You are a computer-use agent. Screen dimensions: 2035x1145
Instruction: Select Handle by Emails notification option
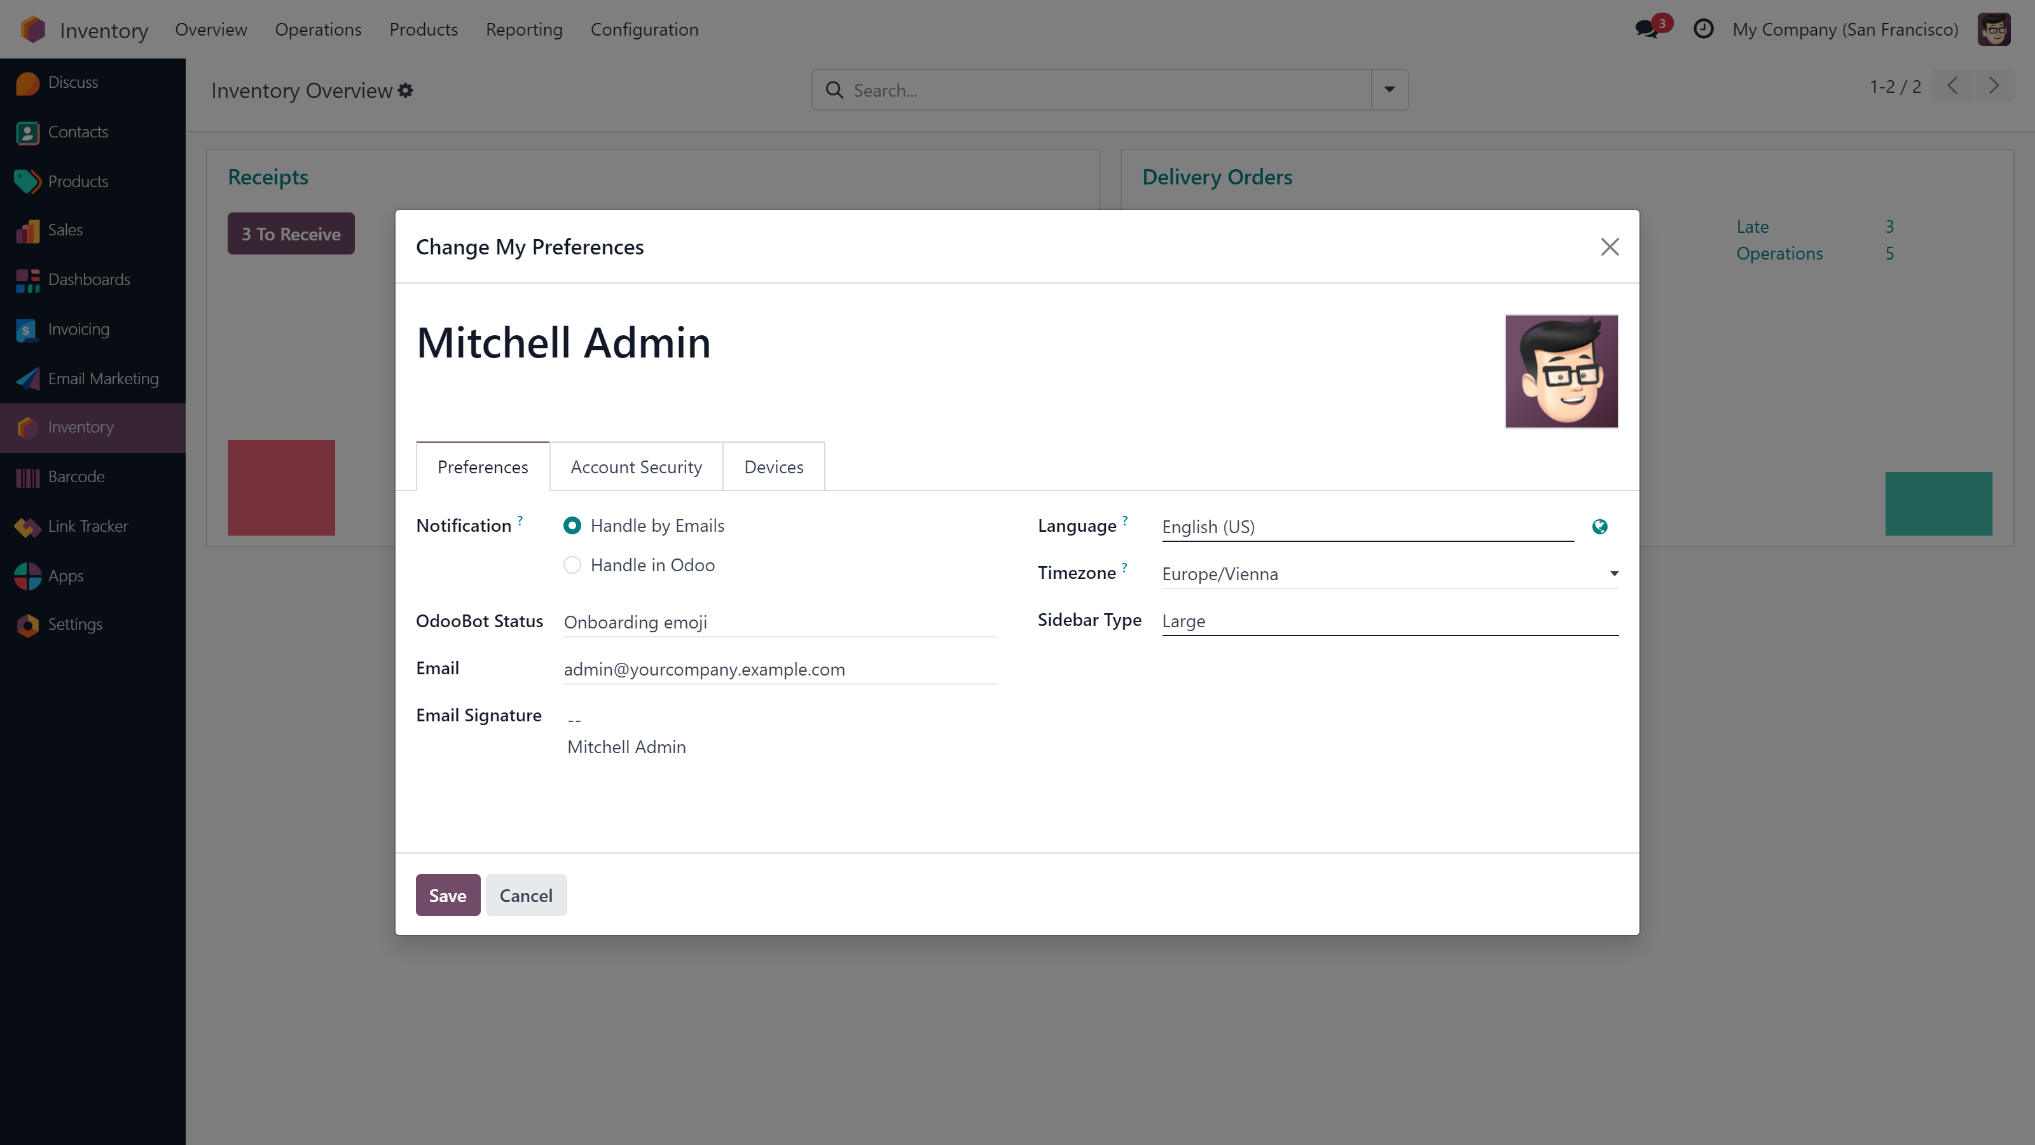click(572, 525)
